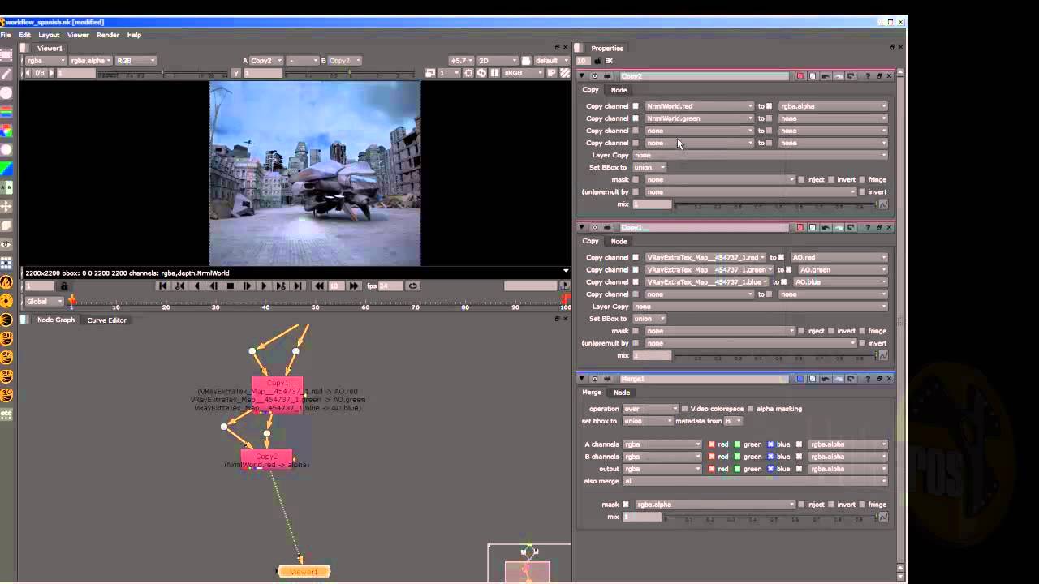Viewport: 1039px width, 584px height.
Task: Click the Copy2 mix slider track
Action: pos(776,204)
